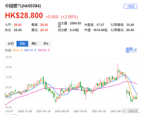Click MA10: 0 indicator label
Screen dimensions: 141x115
pos(30,50)
